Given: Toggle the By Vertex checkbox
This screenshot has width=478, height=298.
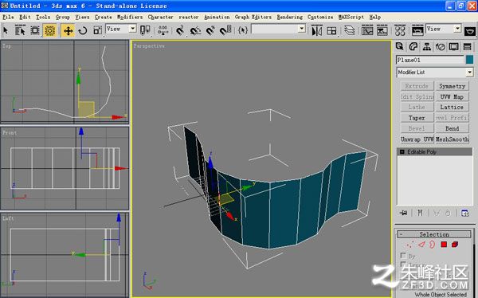Looking at the screenshot, I should [403, 255].
